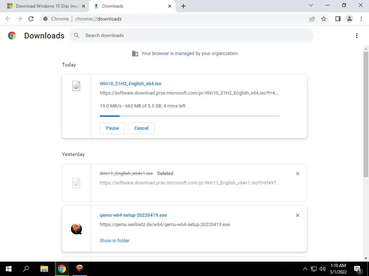Click the share page icon in address bar
This screenshot has width=369, height=276.
pyautogui.click(x=312, y=19)
